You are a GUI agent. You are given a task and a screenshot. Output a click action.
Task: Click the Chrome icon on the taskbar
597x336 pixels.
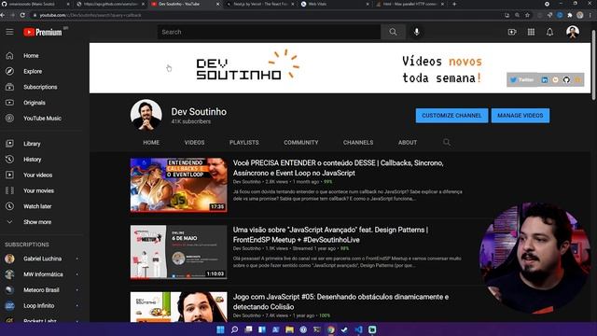point(331,329)
